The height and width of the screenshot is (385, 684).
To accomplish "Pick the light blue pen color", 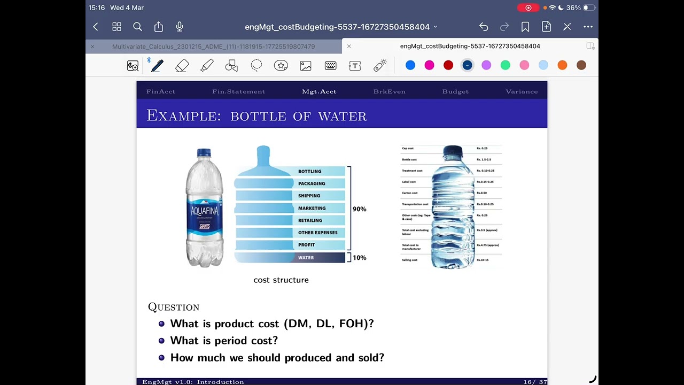I will tap(543, 65).
